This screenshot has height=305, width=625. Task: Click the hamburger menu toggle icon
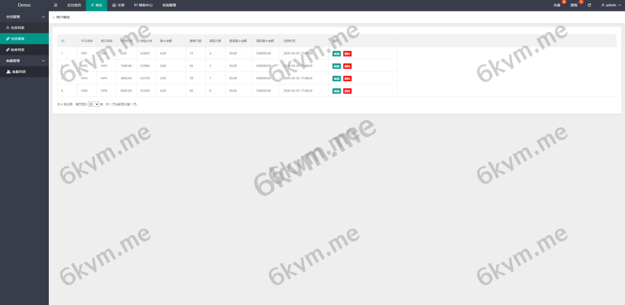click(56, 5)
